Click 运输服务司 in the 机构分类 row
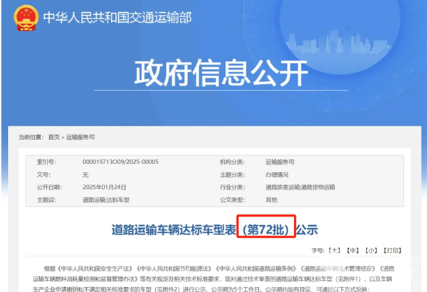Screen dimensions: 427x292 259,161
